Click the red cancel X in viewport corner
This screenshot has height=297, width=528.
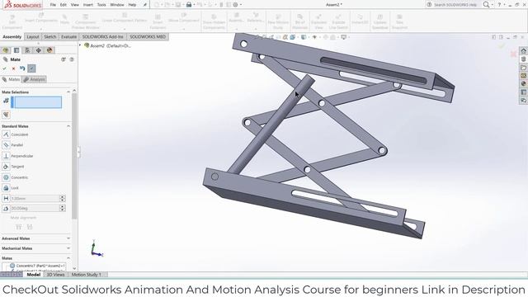(x=513, y=54)
